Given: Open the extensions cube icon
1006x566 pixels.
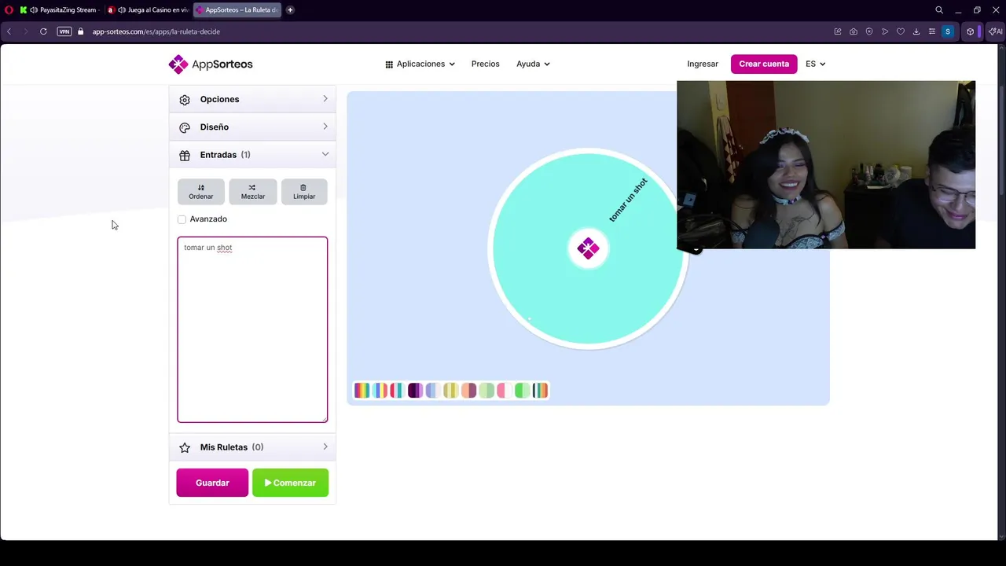Looking at the screenshot, I should pyautogui.click(x=971, y=31).
